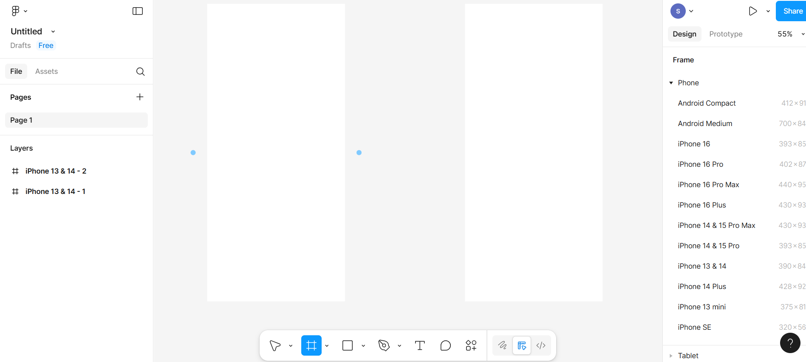
Task: Select the Rectangle shape tool
Action: point(348,345)
